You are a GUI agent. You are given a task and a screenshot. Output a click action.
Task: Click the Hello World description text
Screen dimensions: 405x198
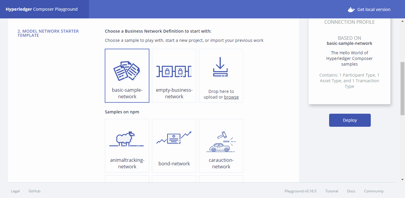[349, 58]
